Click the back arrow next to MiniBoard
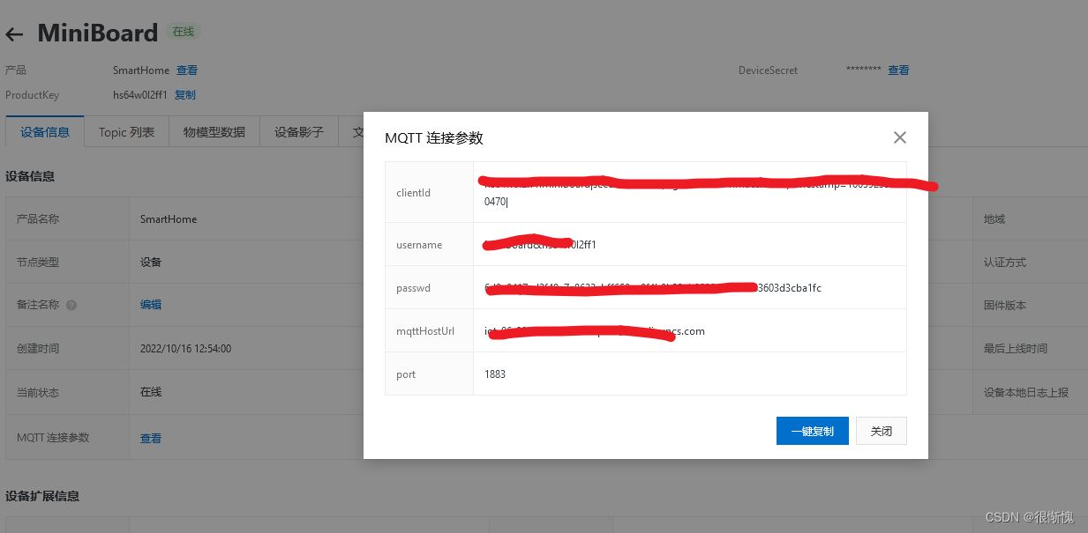Screen dimensions: 1088x533 point(14,33)
